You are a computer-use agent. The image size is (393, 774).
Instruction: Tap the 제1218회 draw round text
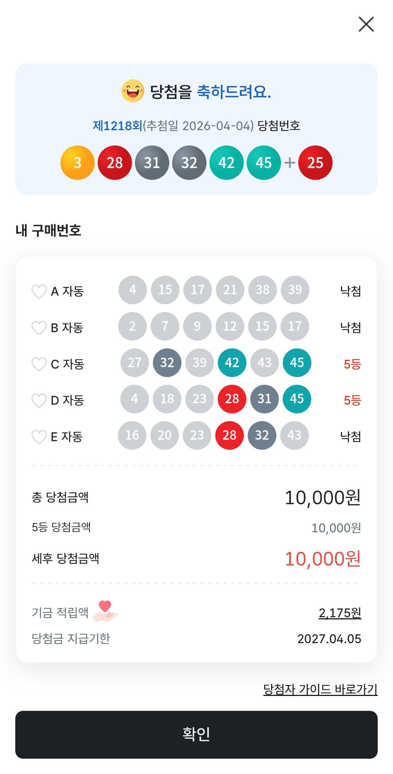pyautogui.click(x=117, y=126)
